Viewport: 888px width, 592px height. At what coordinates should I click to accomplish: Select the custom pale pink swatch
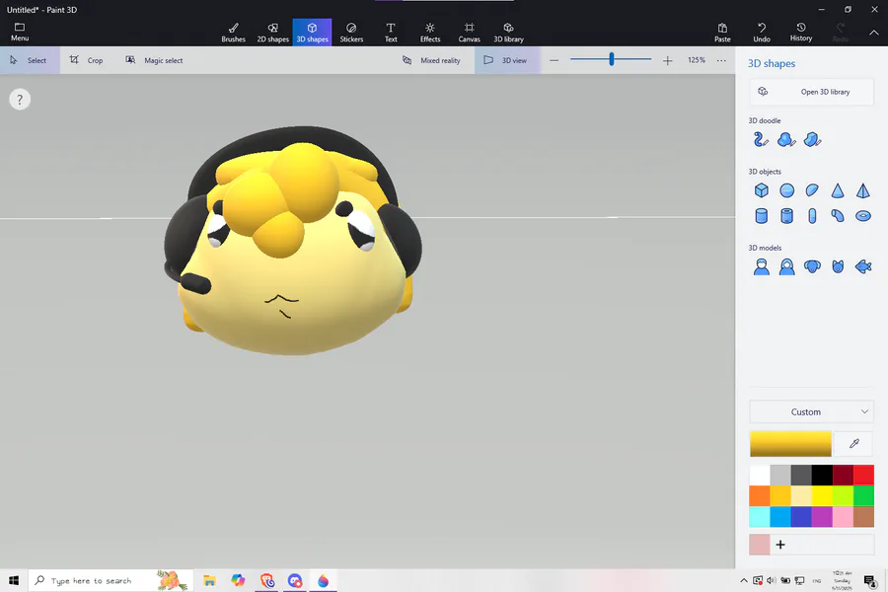click(x=760, y=545)
